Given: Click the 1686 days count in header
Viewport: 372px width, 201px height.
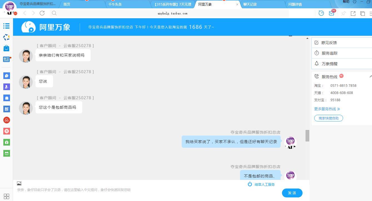Looking at the screenshot, I should pos(196,27).
